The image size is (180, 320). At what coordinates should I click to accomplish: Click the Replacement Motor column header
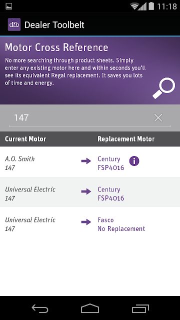[126, 139]
